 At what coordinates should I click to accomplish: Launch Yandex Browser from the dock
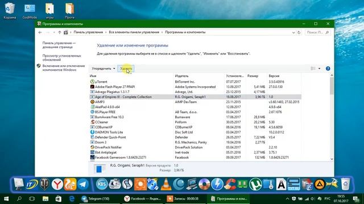point(57,184)
